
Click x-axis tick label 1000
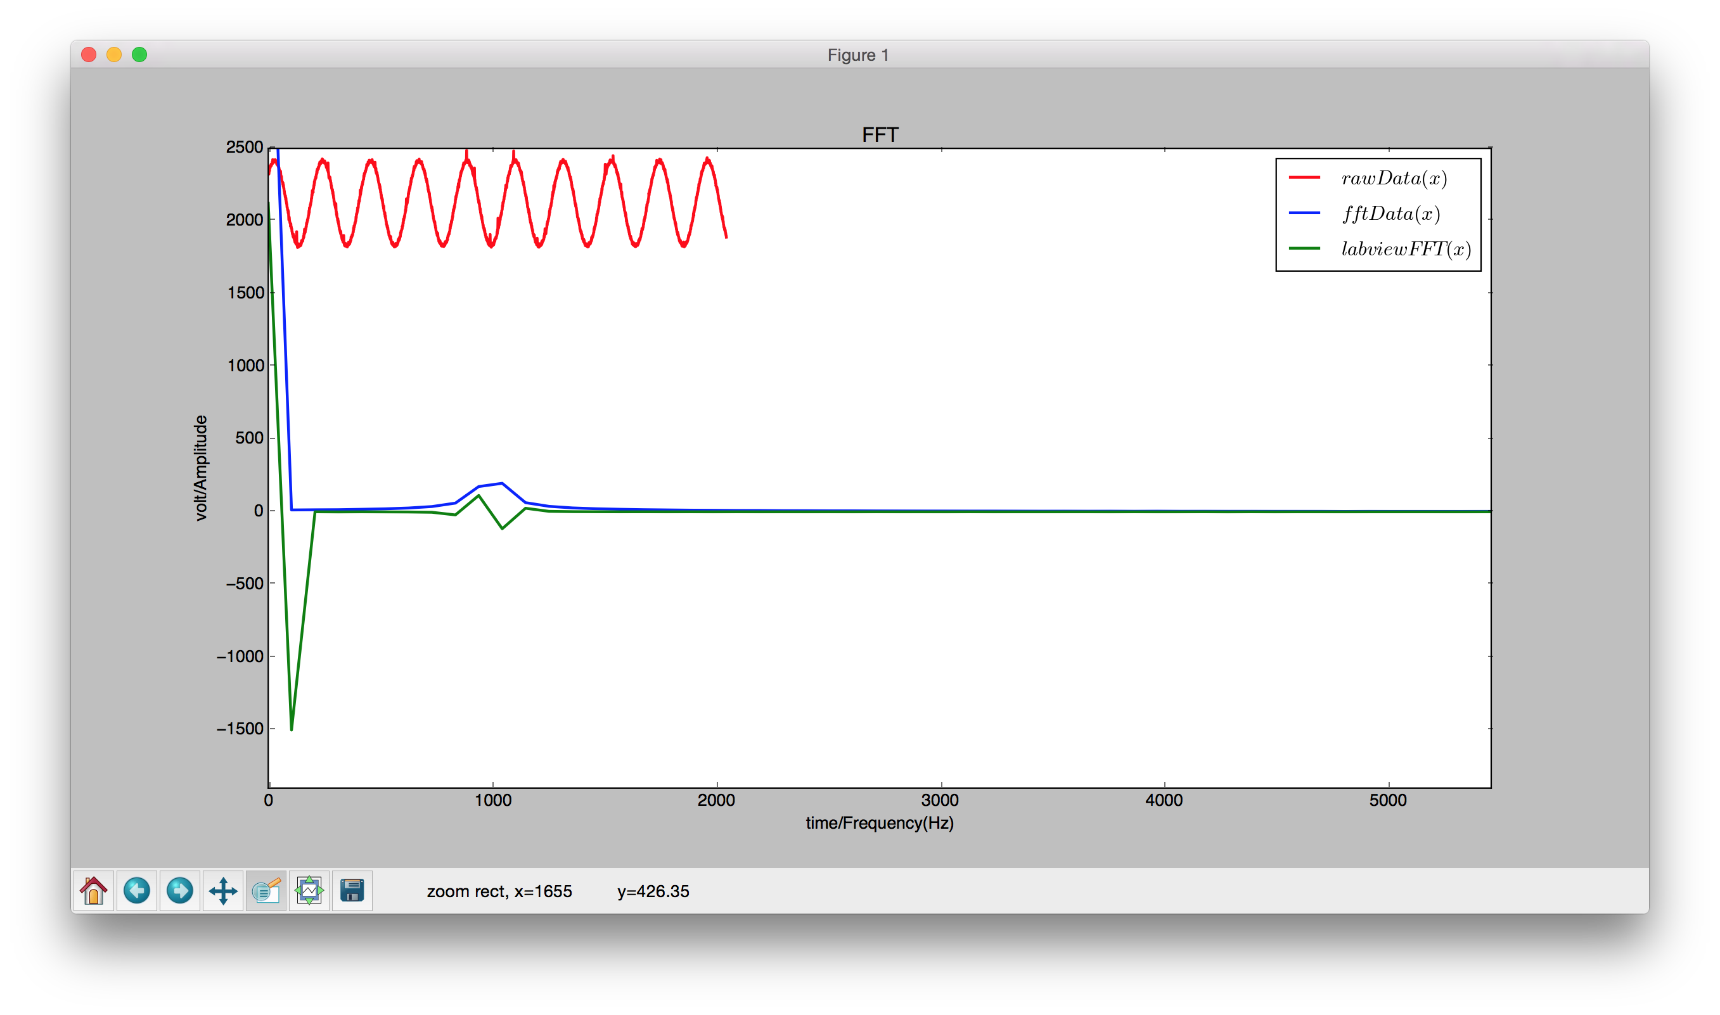(493, 800)
